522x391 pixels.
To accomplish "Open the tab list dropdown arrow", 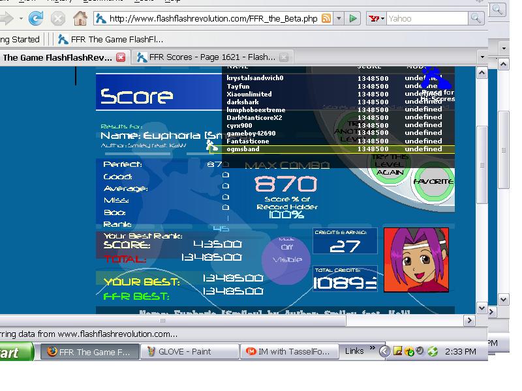I will point(482,57).
